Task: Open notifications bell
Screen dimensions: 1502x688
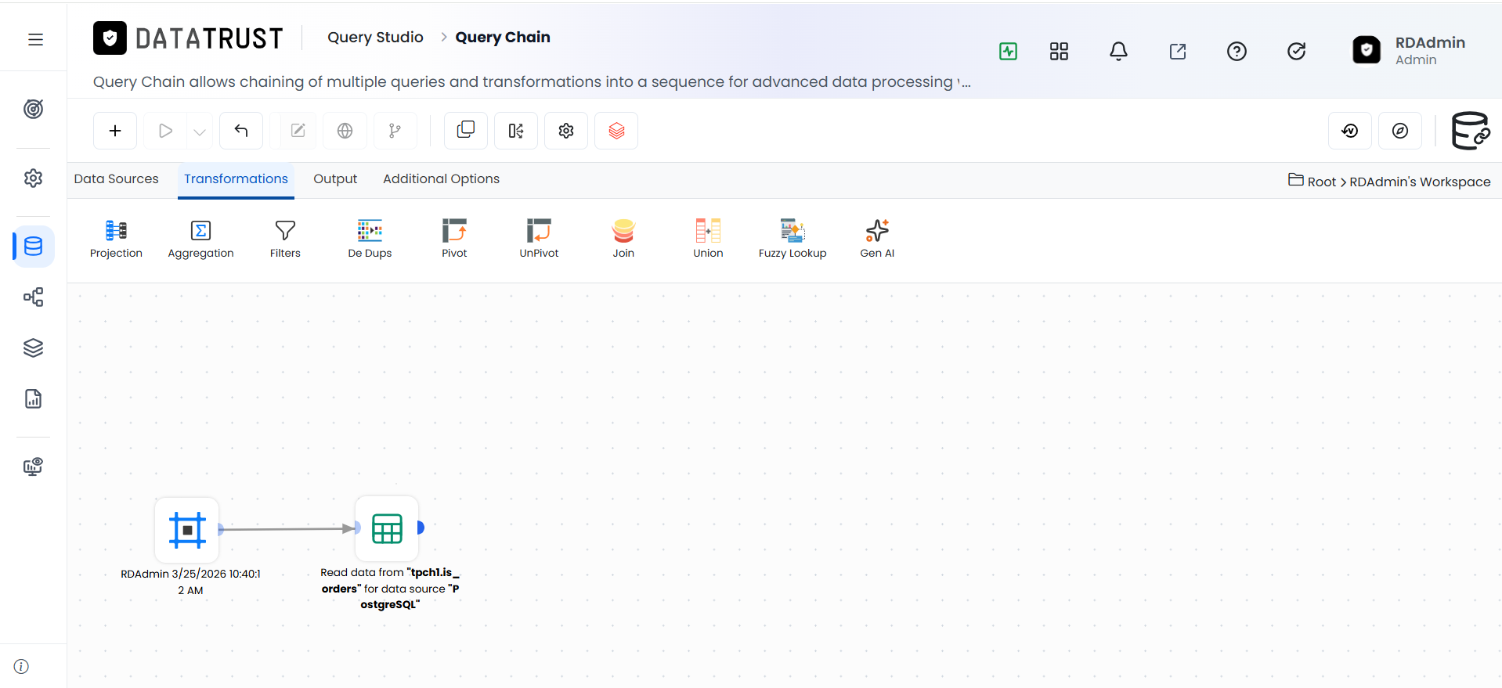Action: 1118,52
